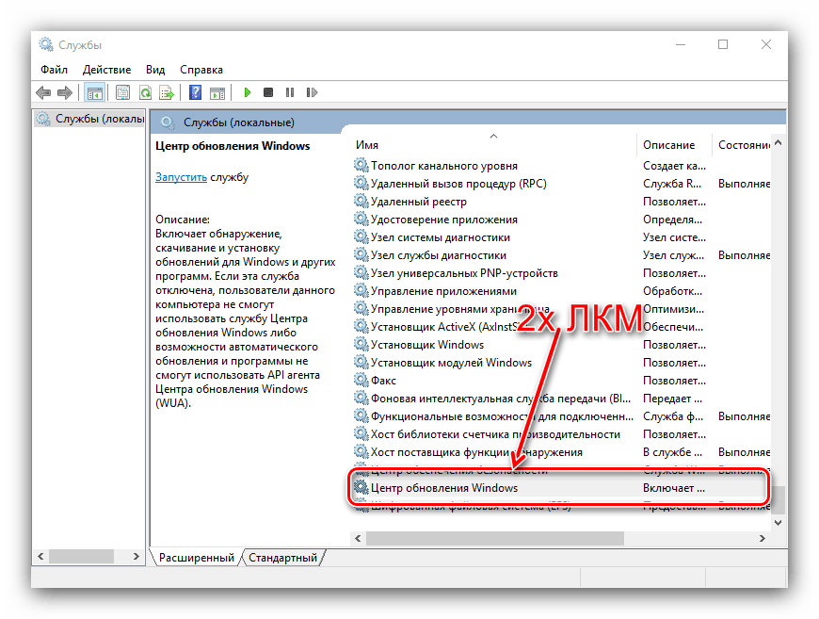Viewport: 819px width, 619px height.
Task: Click the horizontal scrollbar under the services list
Action: pyautogui.click(x=494, y=538)
